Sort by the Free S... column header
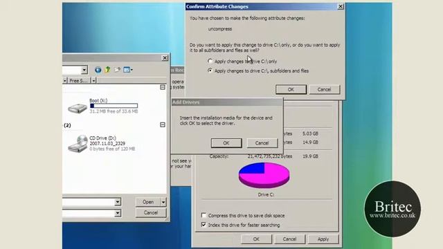The width and height of the screenshot is (443, 249). click(x=79, y=81)
